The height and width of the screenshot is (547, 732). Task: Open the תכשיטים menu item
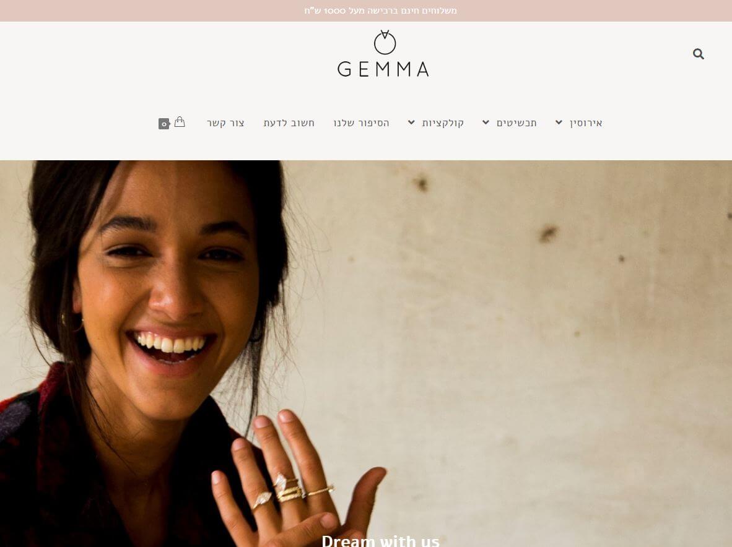coord(516,123)
